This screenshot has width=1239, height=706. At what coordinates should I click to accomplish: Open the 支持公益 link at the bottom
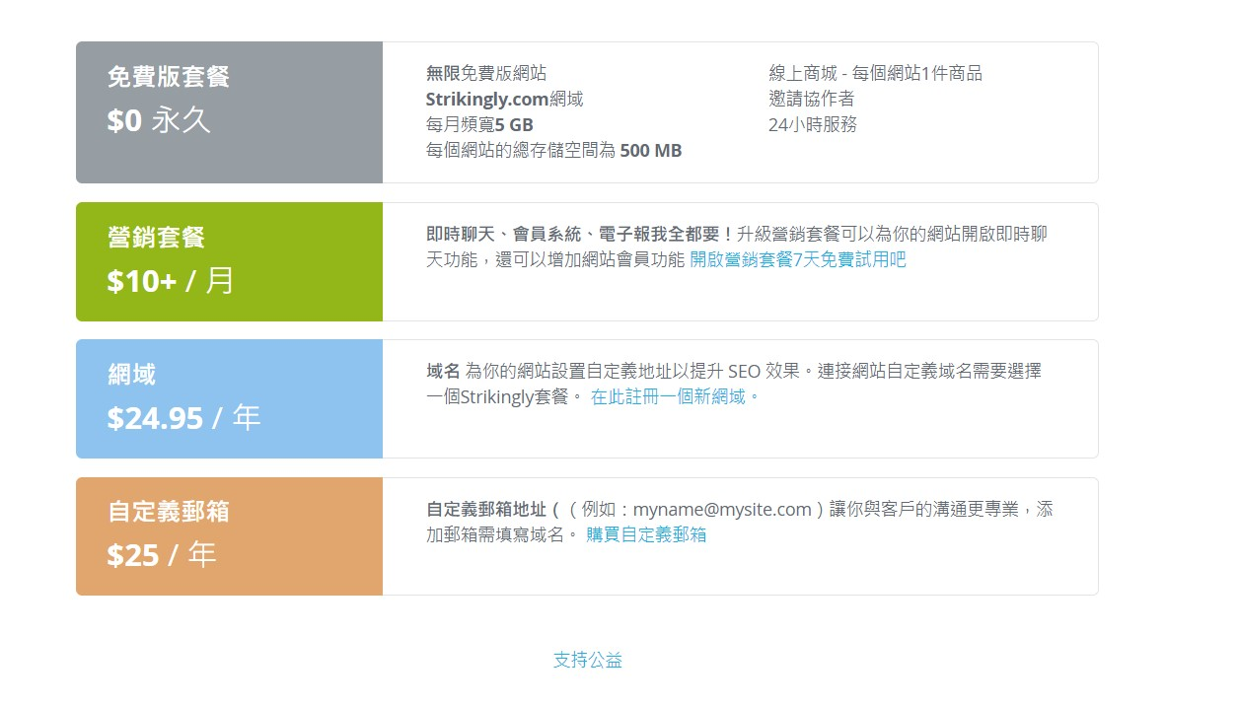(586, 661)
